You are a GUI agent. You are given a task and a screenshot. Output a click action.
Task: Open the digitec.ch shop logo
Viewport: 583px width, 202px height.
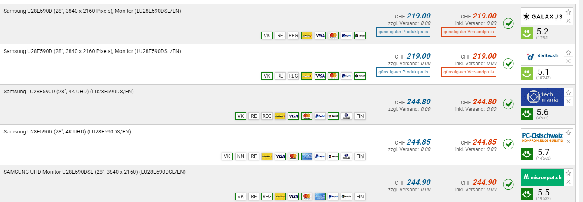[542, 56]
